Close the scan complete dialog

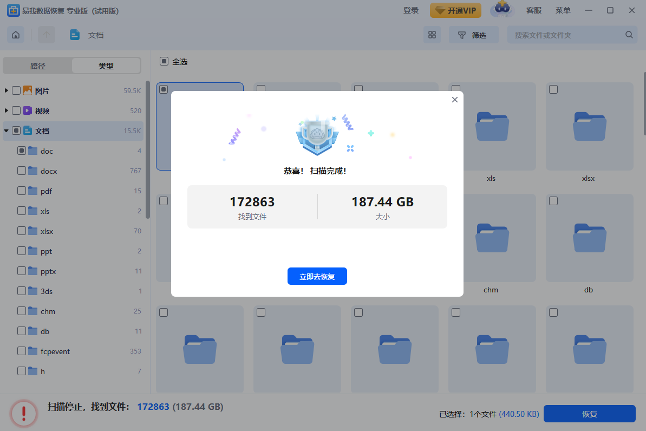[455, 100]
